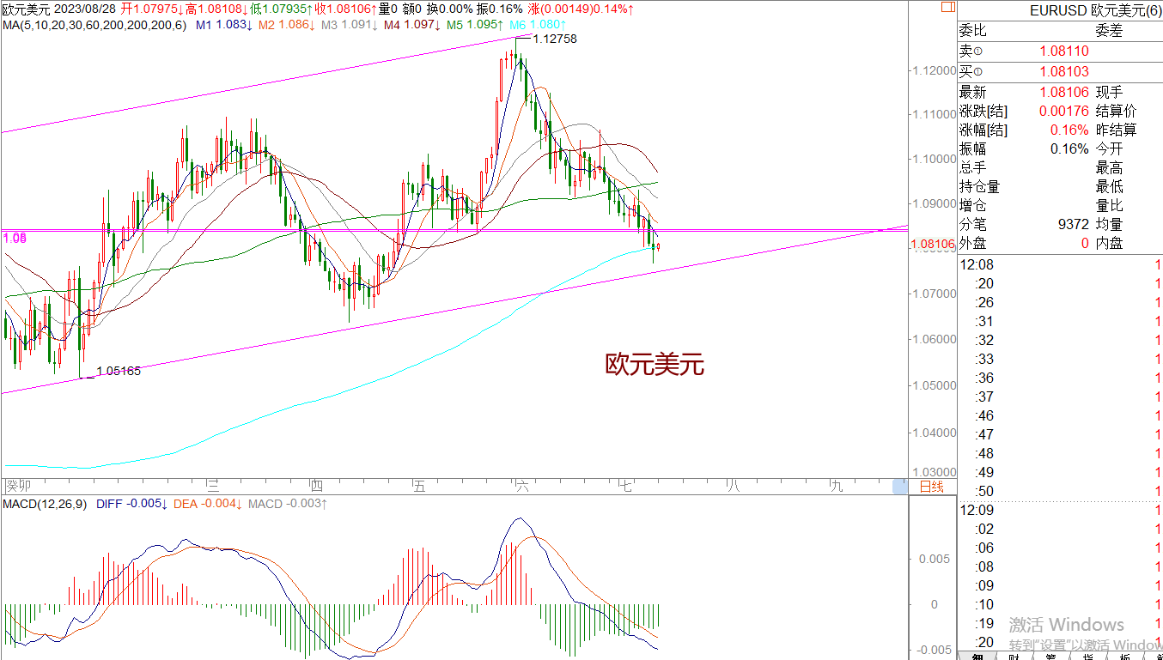This screenshot has width=1163, height=660.
Task: Click the 癸卯 year label on time axis
Action: pos(17,487)
